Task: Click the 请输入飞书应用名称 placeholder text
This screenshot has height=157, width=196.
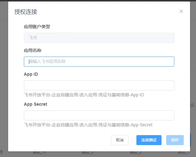Action: tap(47, 62)
